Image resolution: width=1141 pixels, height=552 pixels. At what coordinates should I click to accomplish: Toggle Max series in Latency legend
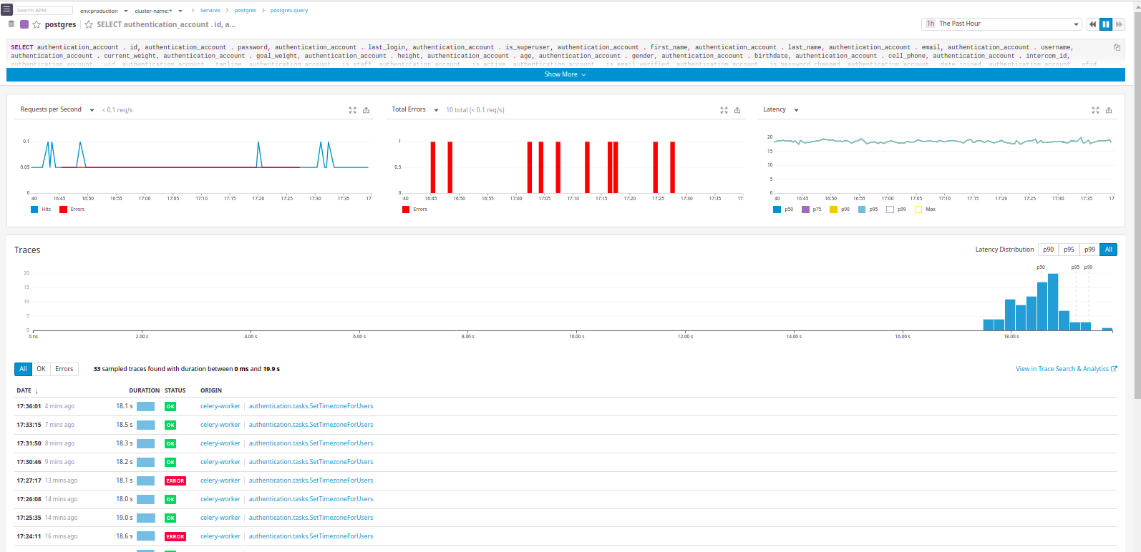(x=926, y=210)
